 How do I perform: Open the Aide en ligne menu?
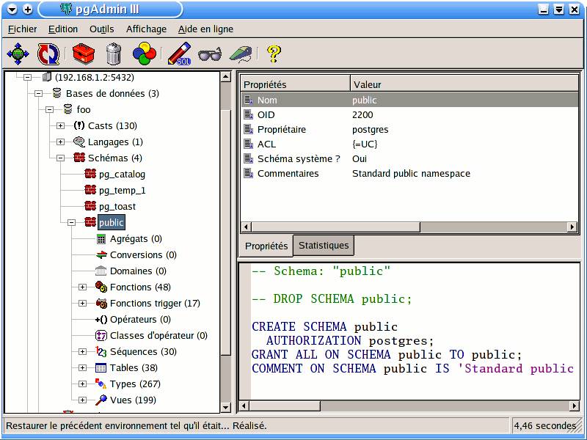(x=205, y=29)
